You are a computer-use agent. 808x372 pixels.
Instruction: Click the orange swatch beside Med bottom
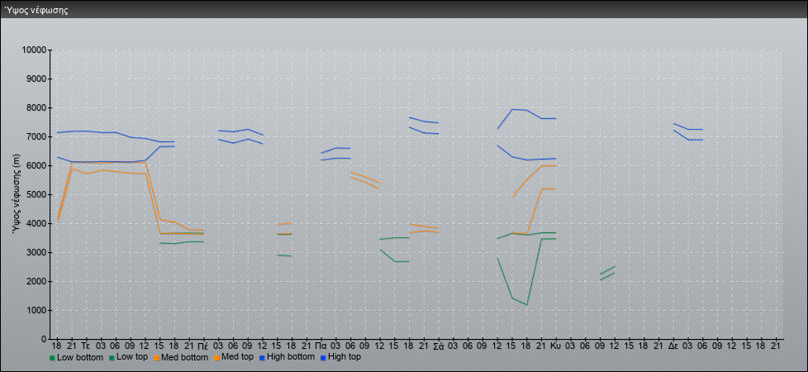pyautogui.click(x=157, y=358)
